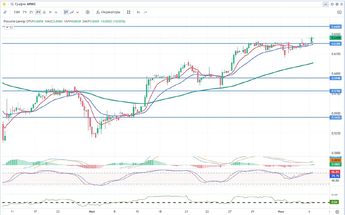Redo the chart action
The width and height of the screenshot is (345, 215).
[x=145, y=12]
